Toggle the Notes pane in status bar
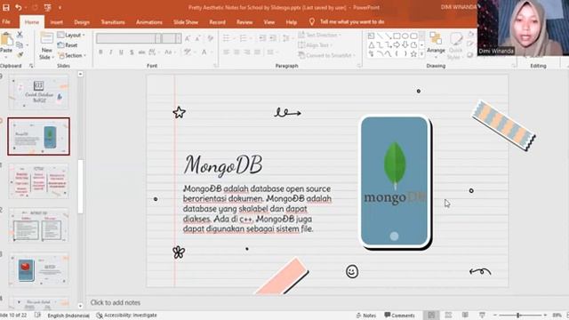The image size is (569, 320). point(365,316)
